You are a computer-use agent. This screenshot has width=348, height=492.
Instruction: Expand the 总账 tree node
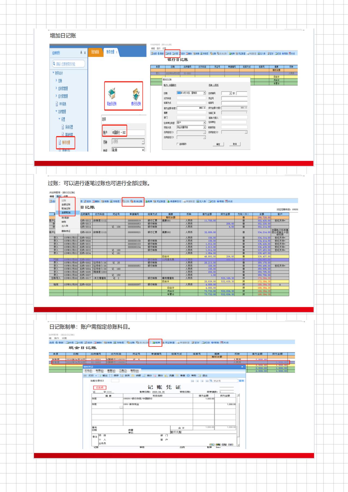56,80
